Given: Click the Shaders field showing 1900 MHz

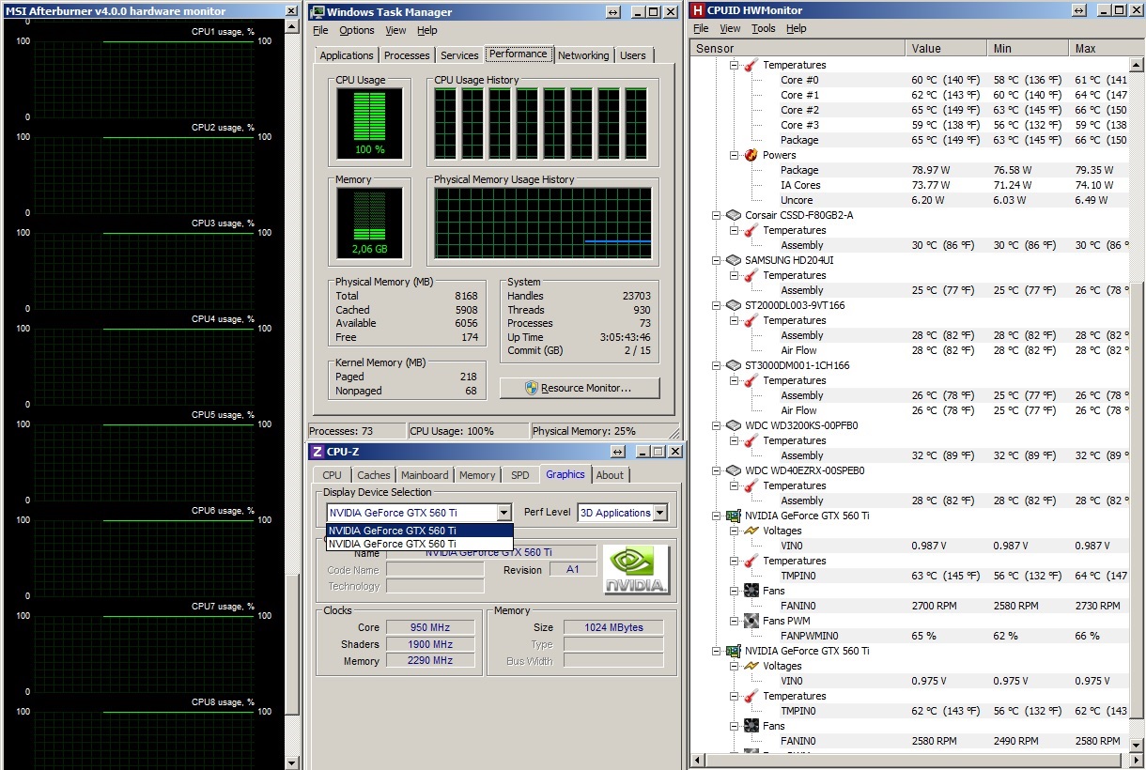Looking at the screenshot, I should pyautogui.click(x=430, y=644).
